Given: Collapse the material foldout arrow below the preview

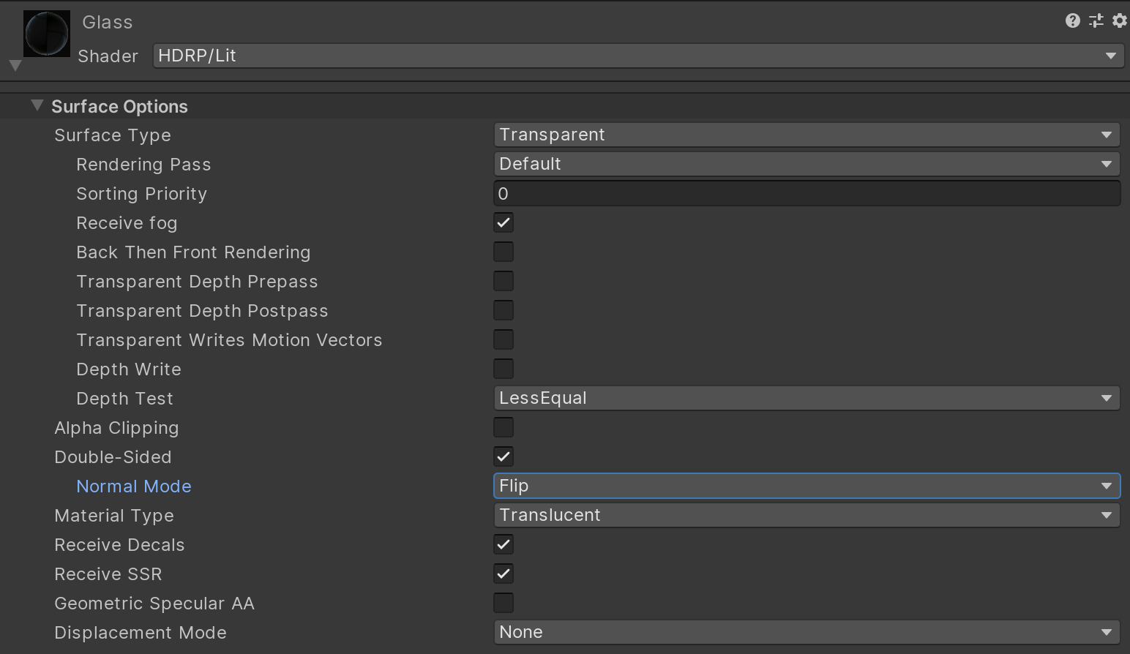Looking at the screenshot, I should 15,66.
